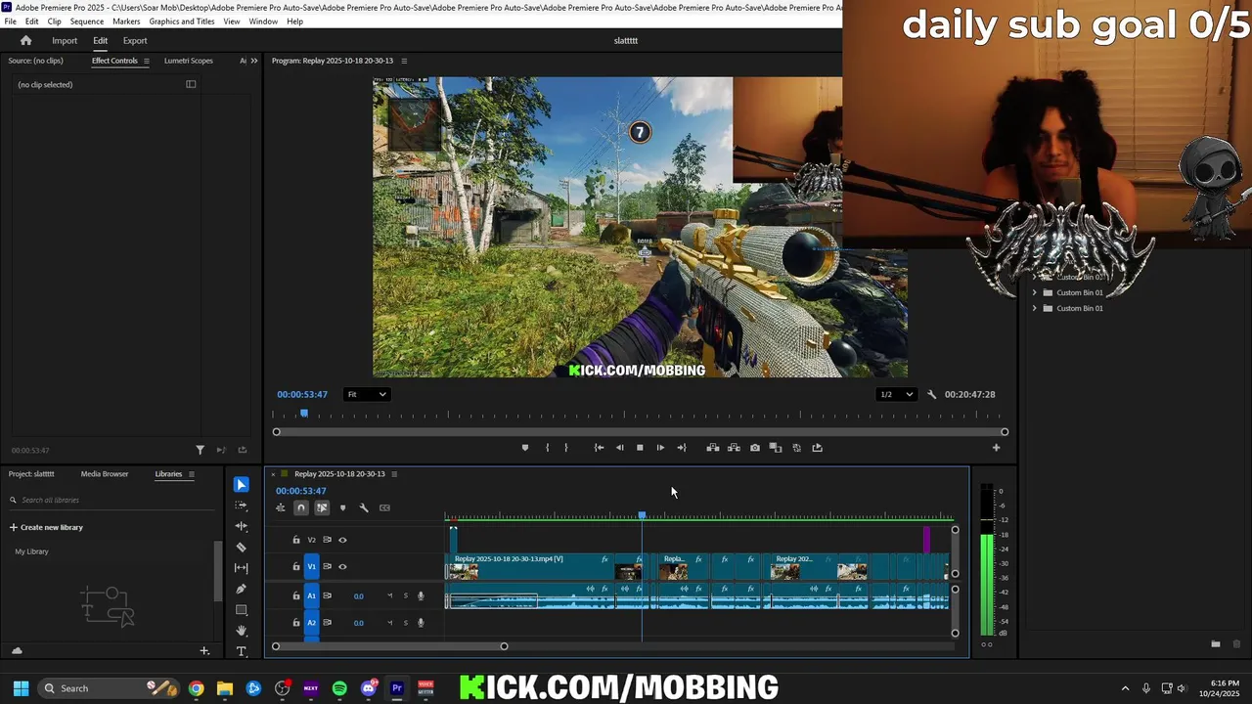Click Mark In button in Program monitor

pos(547,448)
